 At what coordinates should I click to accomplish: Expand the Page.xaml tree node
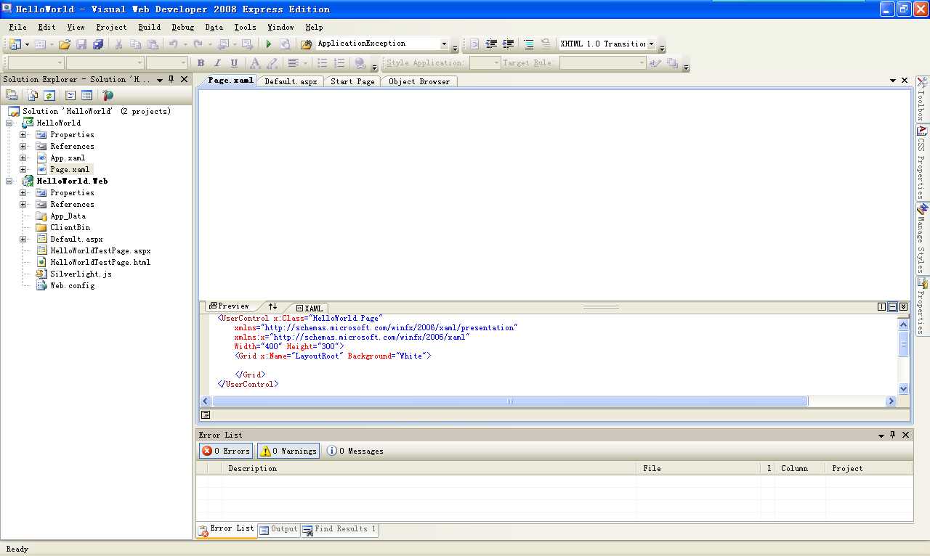pyautogui.click(x=23, y=169)
